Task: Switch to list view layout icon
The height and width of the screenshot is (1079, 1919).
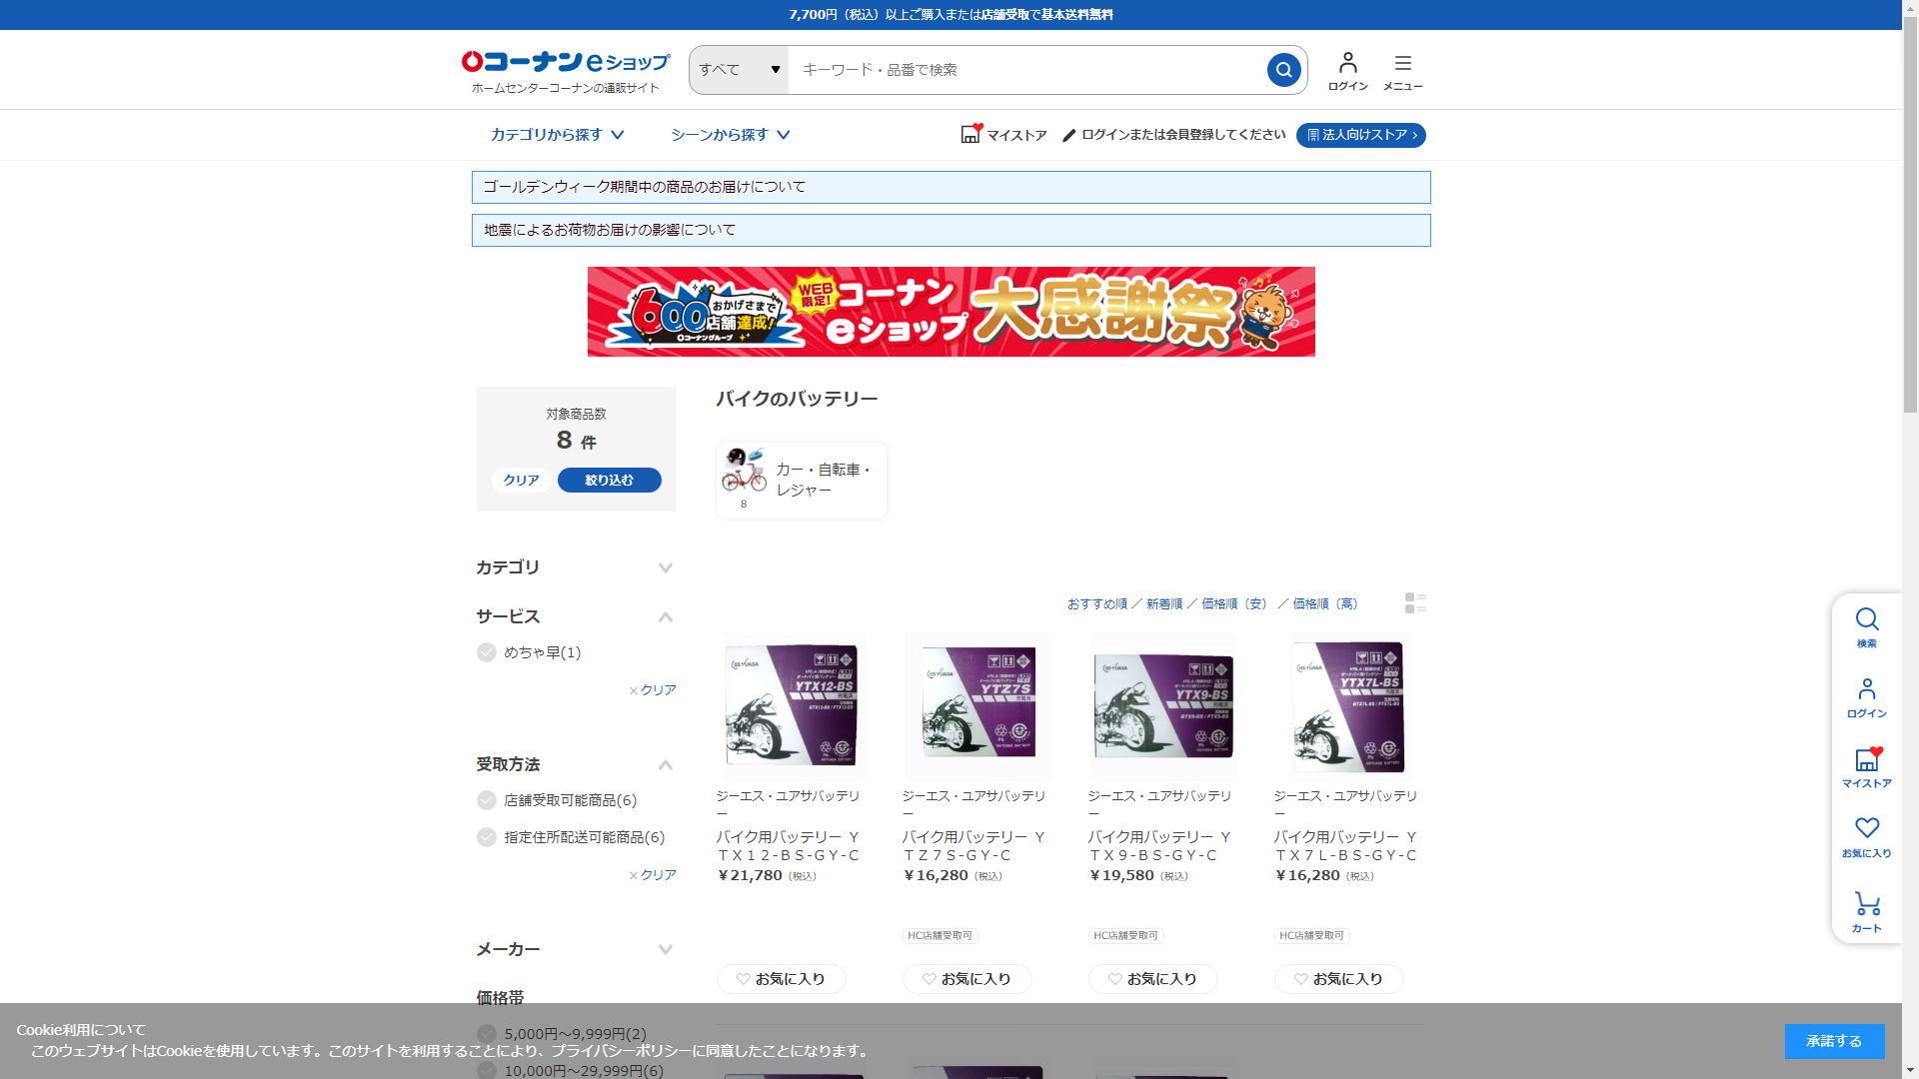Action: point(1415,602)
